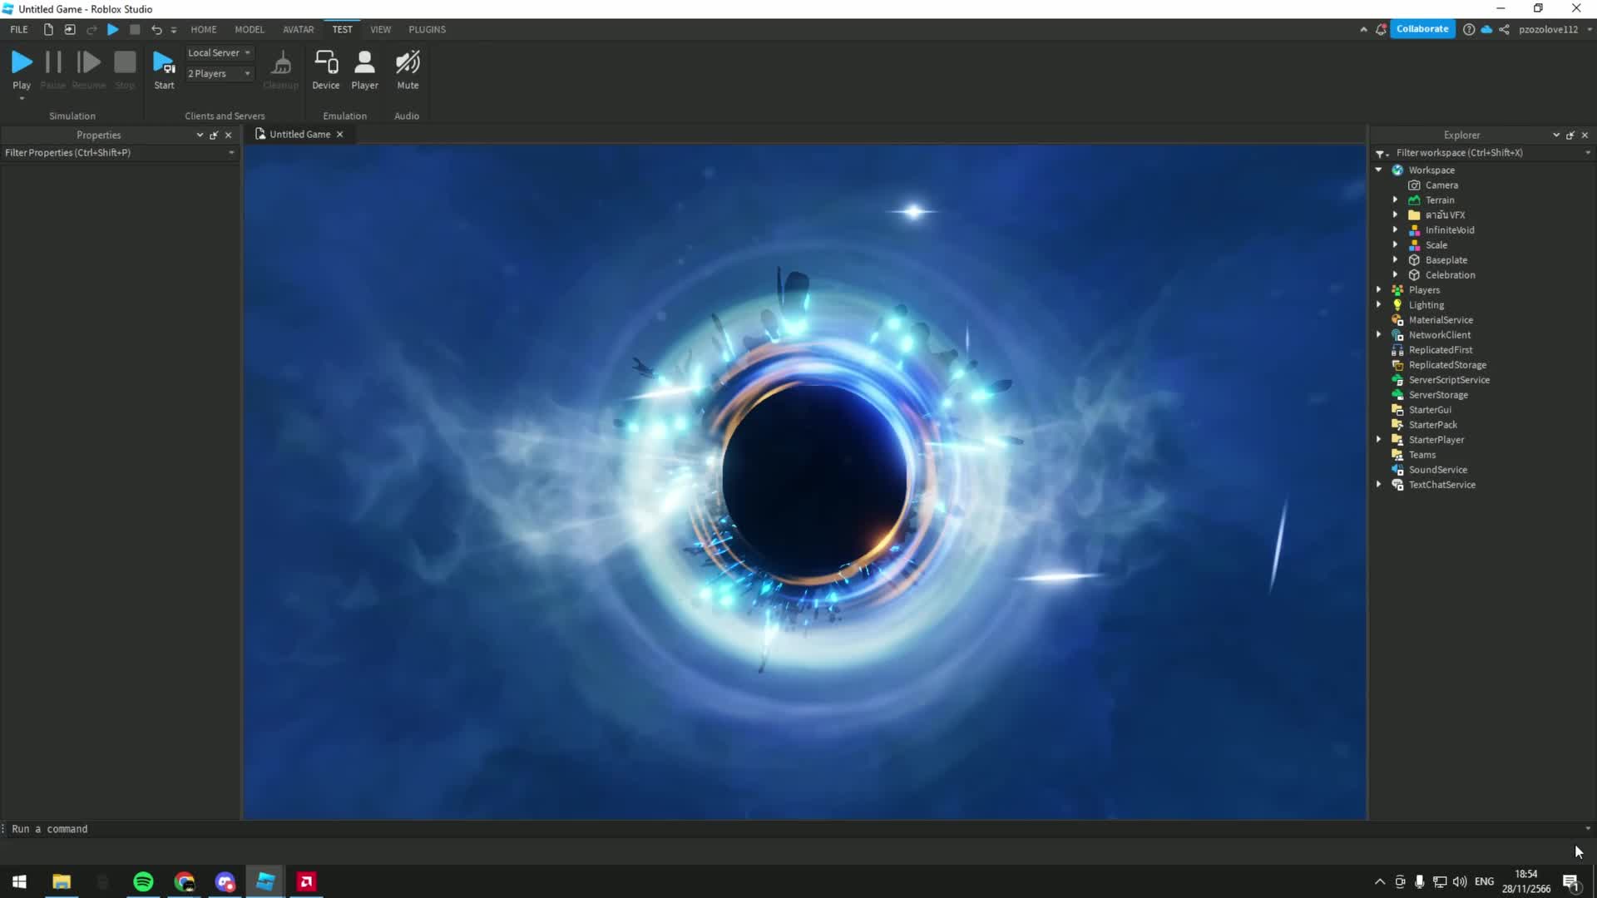1597x898 pixels.
Task: Collapse the Workspace tree node
Action: 1380,170
